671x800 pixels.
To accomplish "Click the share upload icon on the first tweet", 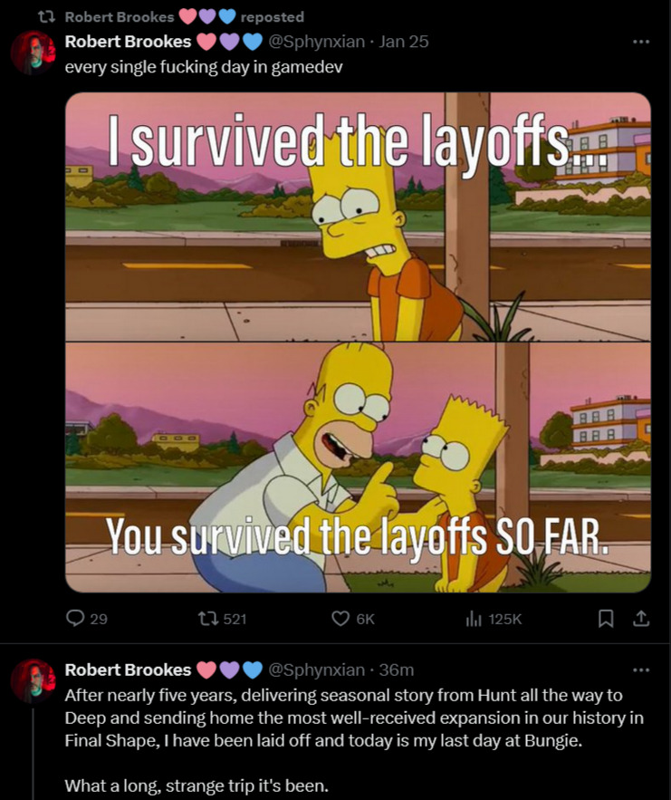I will [641, 619].
